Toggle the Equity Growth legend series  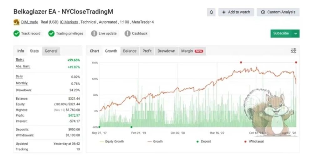point(111,142)
